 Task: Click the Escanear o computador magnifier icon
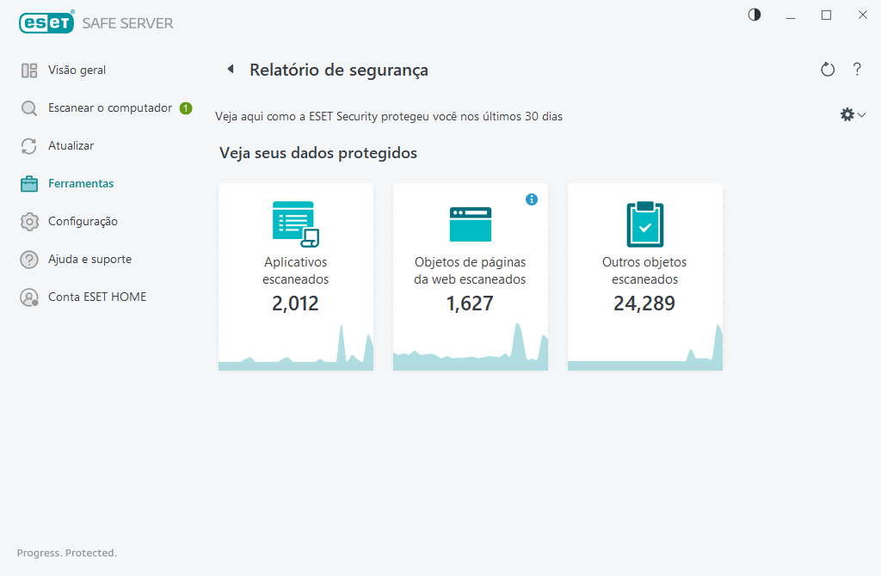[29, 108]
